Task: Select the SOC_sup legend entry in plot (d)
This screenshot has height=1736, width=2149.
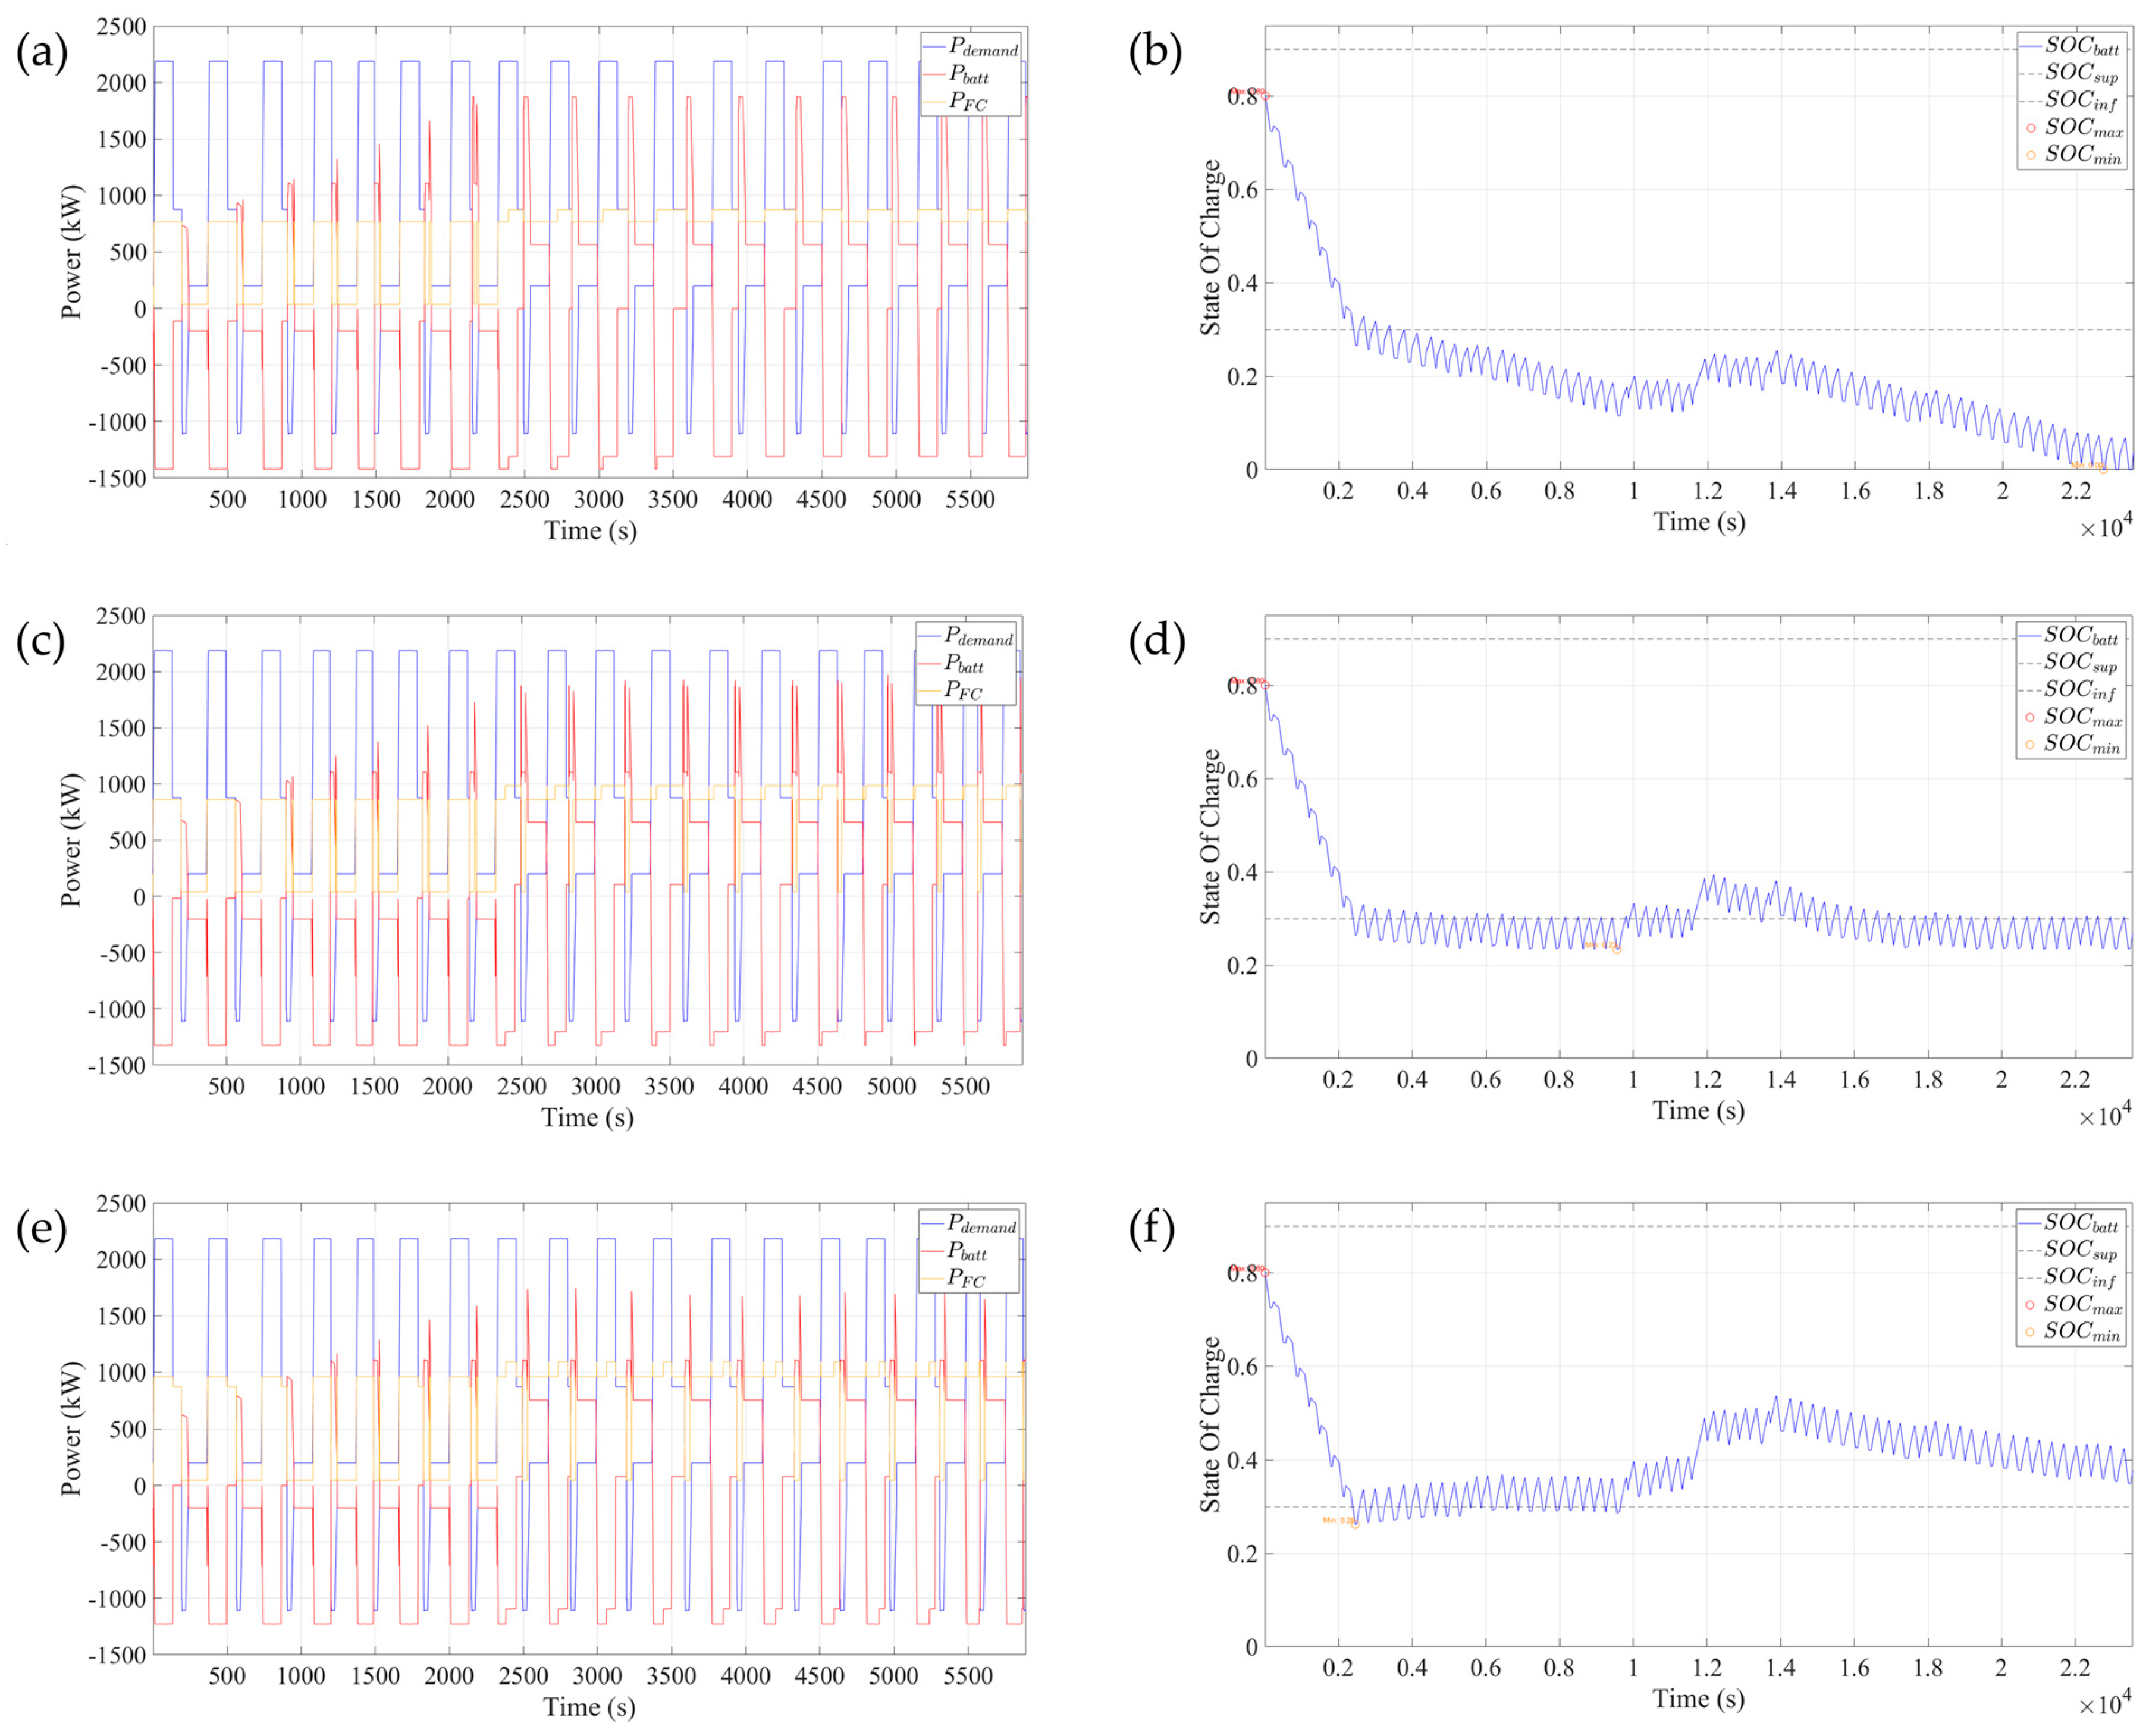Action: click(2080, 662)
